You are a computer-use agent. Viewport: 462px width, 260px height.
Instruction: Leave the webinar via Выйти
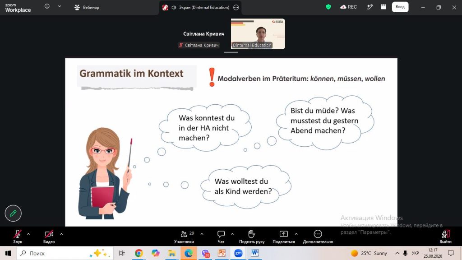tap(445, 237)
